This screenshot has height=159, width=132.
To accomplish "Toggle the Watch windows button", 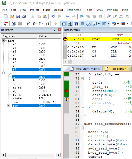I will (95, 24).
